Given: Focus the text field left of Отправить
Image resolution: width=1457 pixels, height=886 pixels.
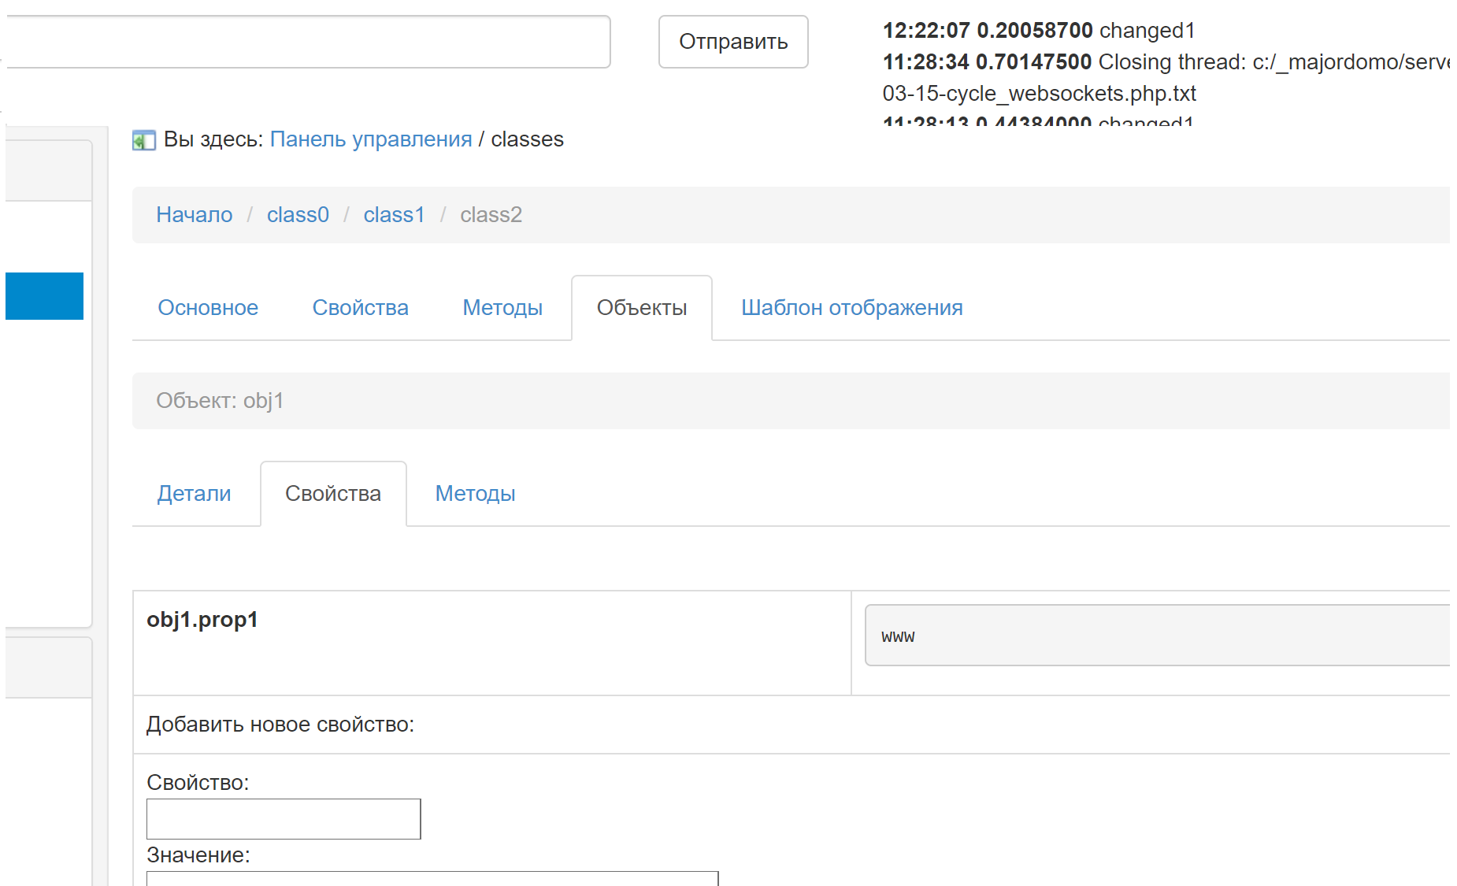Looking at the screenshot, I should click(x=307, y=42).
